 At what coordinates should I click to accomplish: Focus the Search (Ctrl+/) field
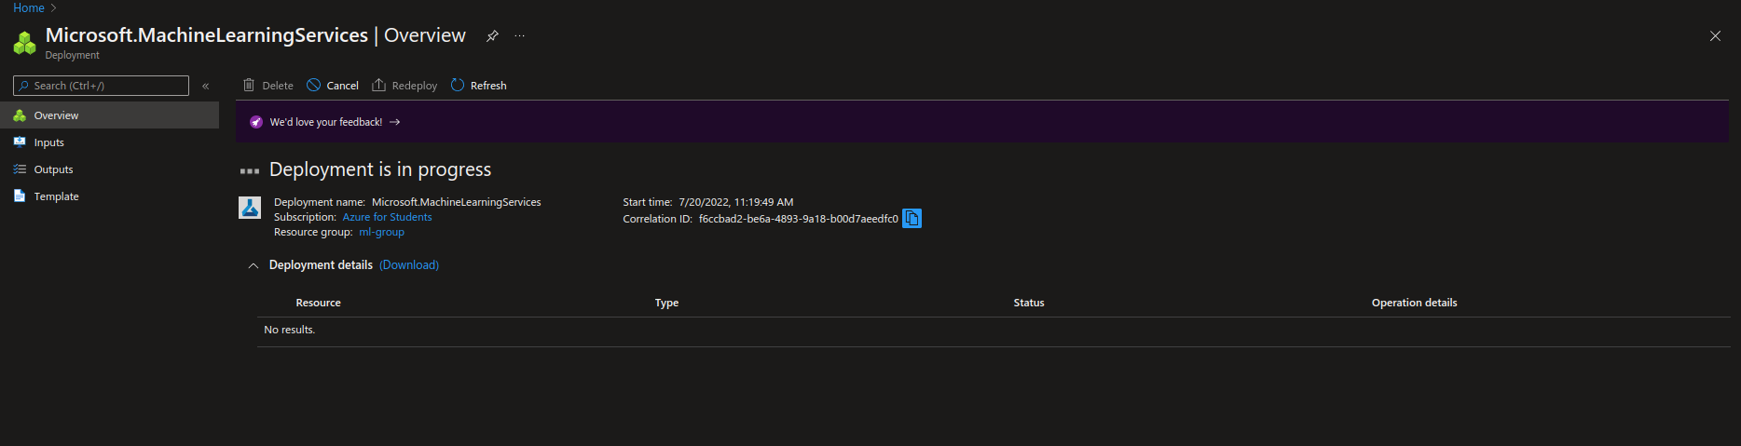tap(101, 86)
